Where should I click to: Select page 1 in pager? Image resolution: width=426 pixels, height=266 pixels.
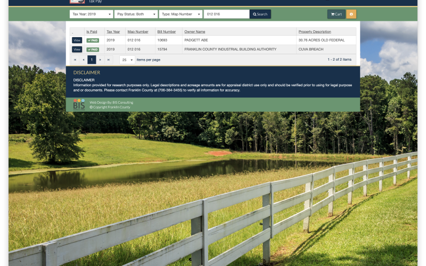point(92,60)
